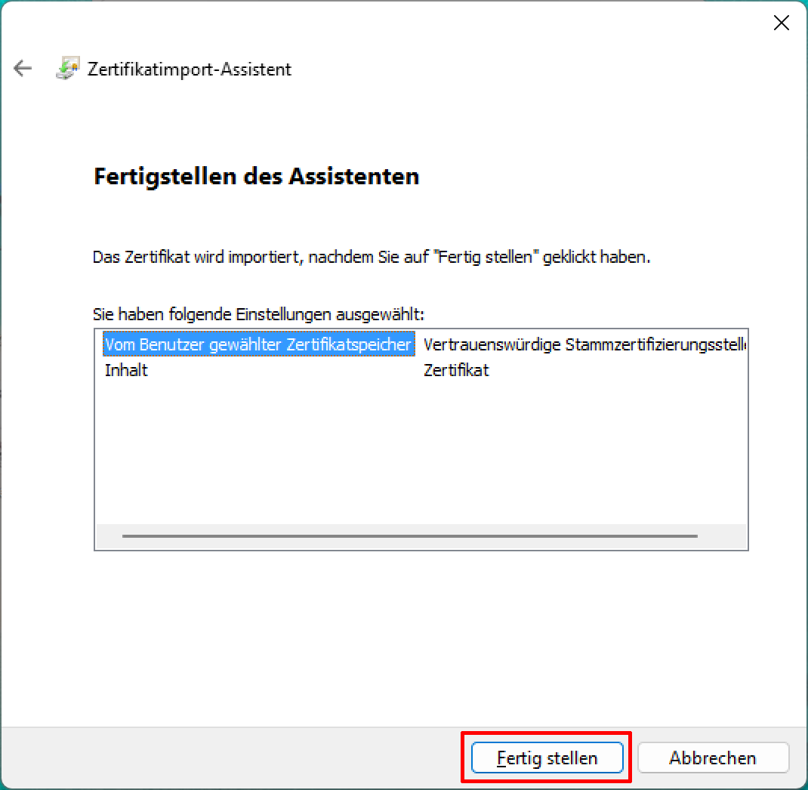This screenshot has height=790, width=808.
Task: Click the Fertig stellen button
Action: pyautogui.click(x=547, y=758)
